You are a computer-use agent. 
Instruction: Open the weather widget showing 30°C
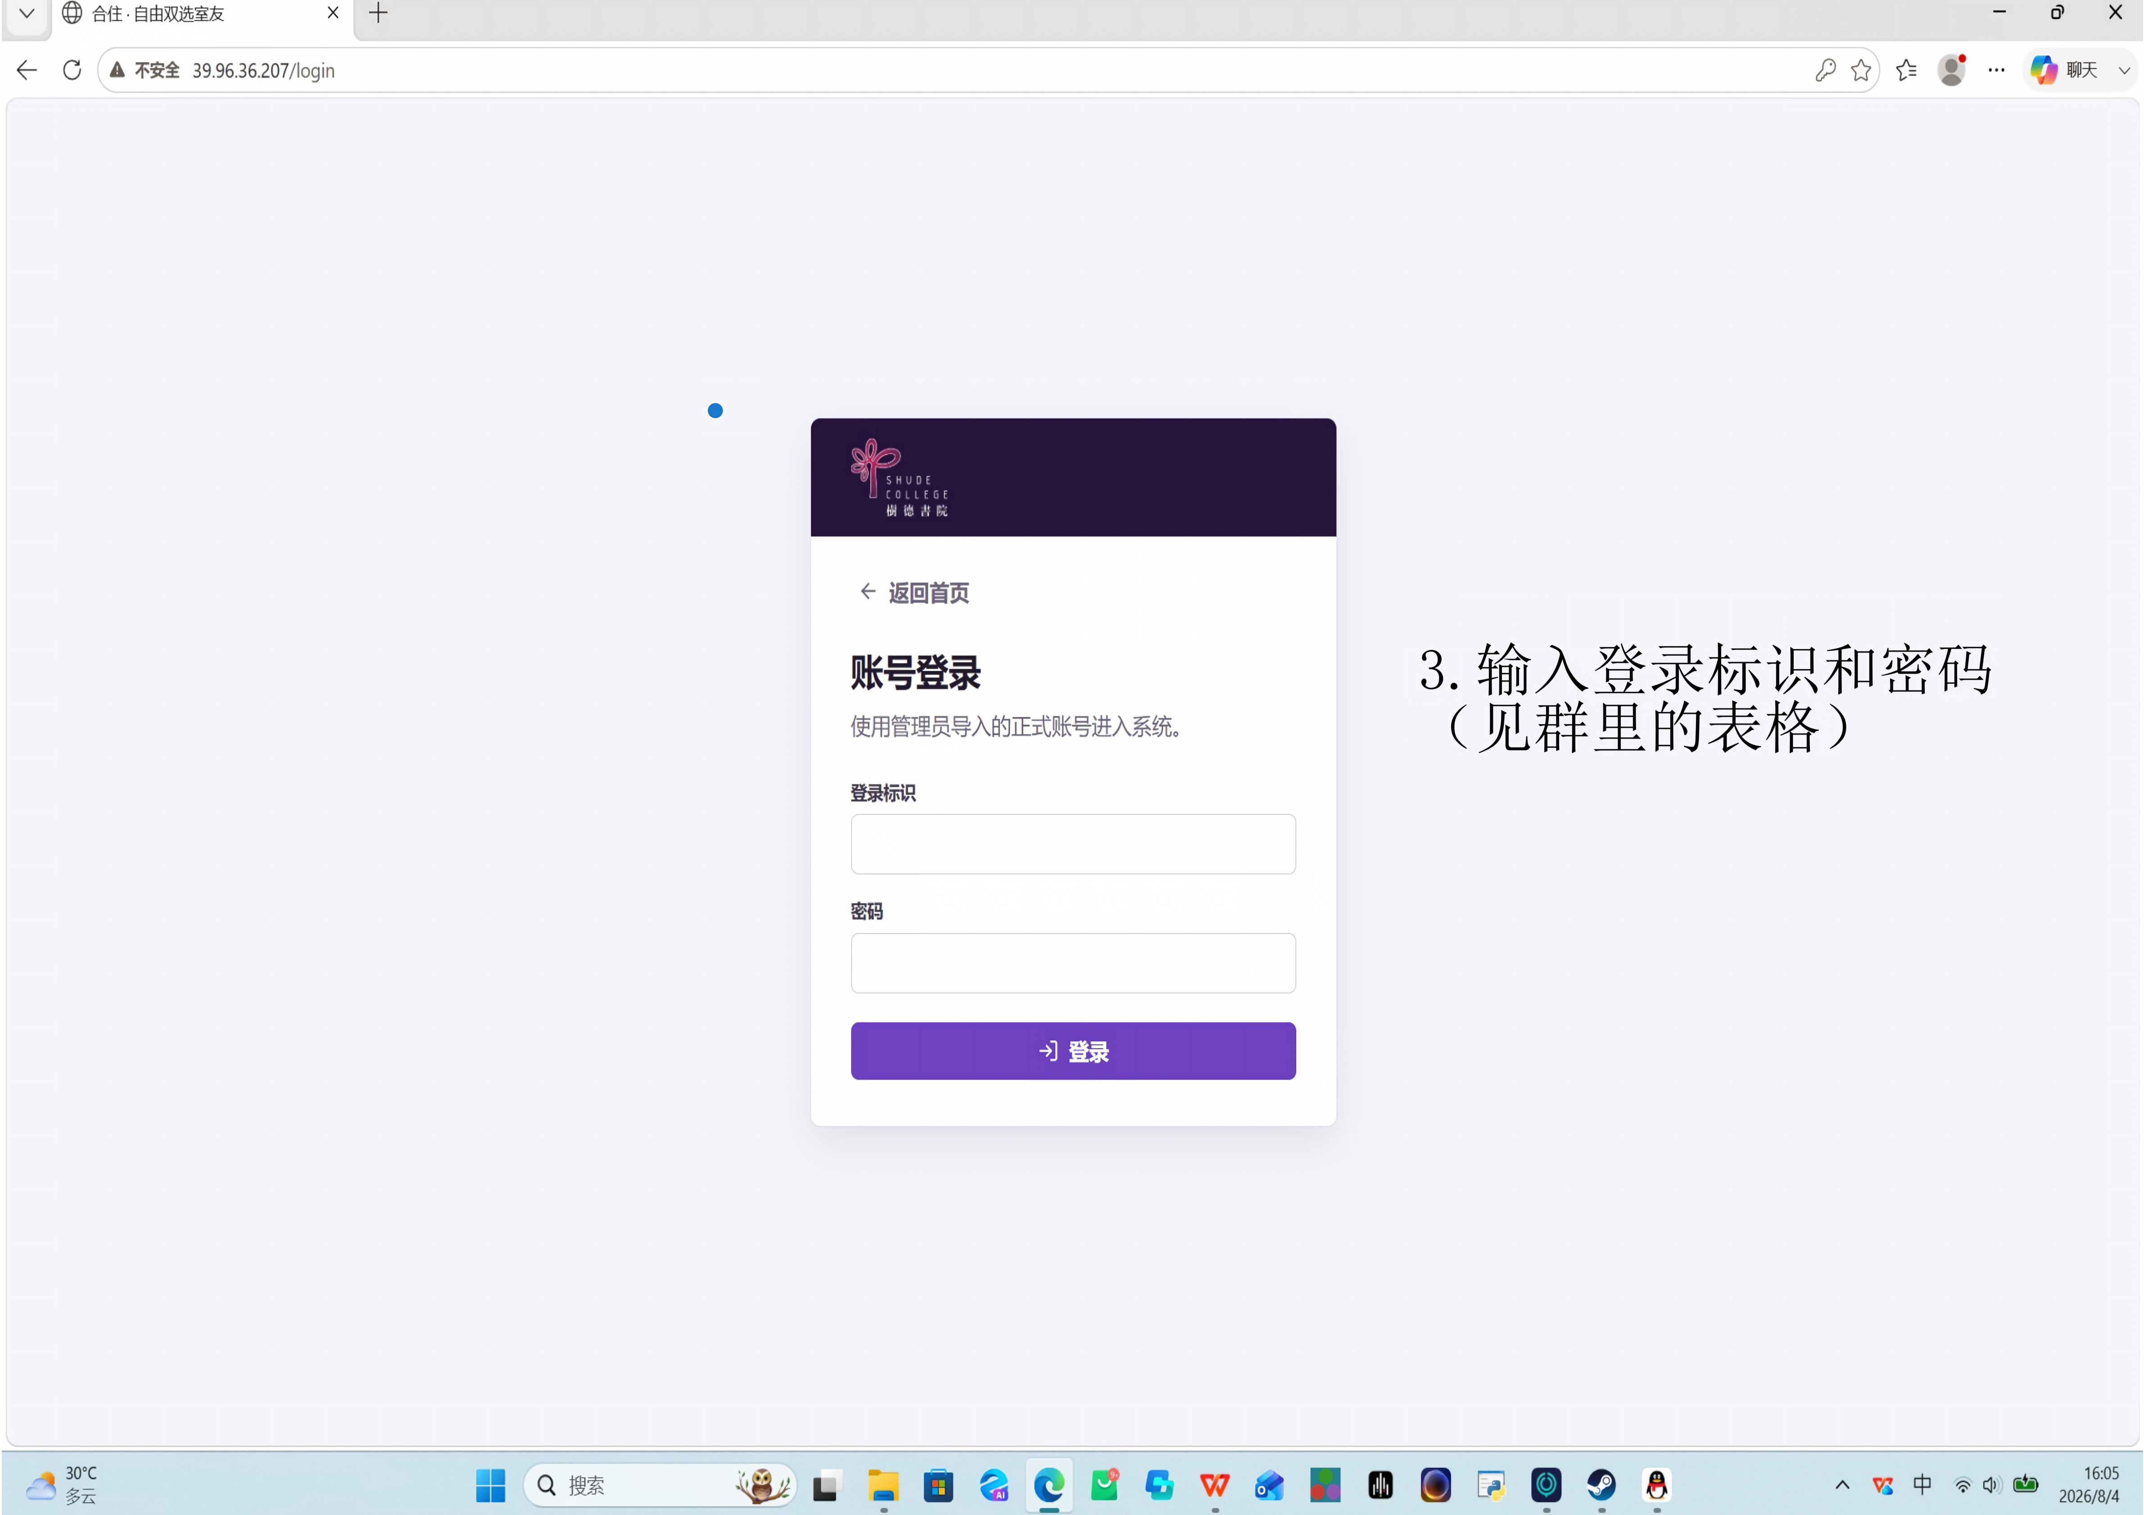point(62,1484)
